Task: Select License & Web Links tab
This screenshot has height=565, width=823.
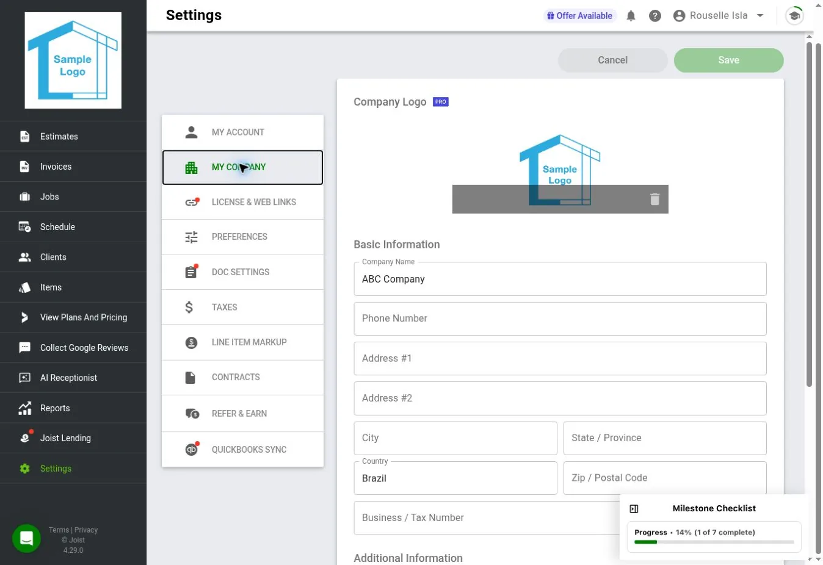Action: (242, 202)
